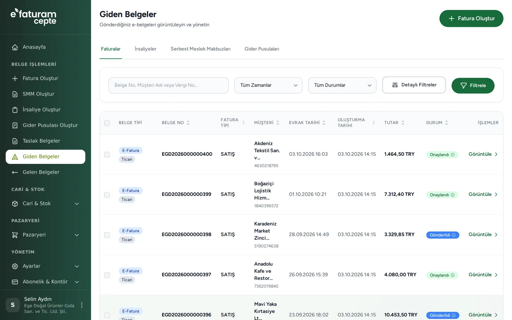
Task: Check the row for EGD2026000000399
Action: click(x=107, y=195)
